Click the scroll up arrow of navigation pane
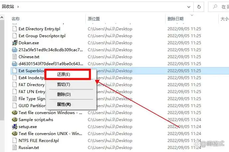 [2, 17]
